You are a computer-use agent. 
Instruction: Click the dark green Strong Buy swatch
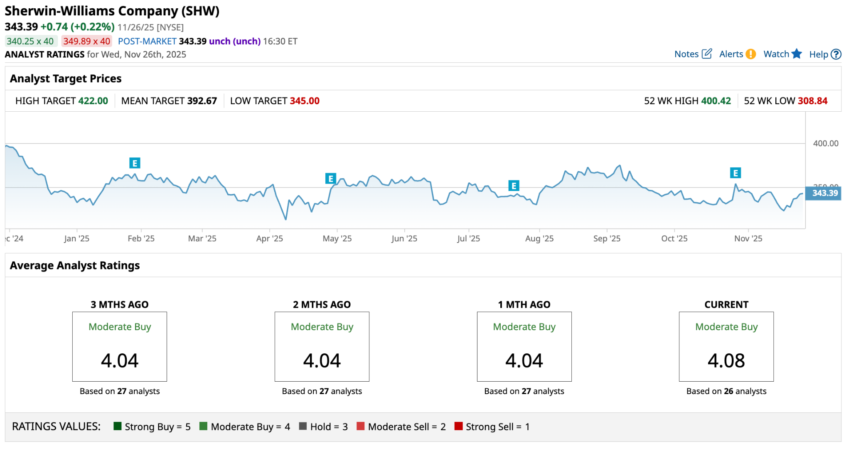118,426
